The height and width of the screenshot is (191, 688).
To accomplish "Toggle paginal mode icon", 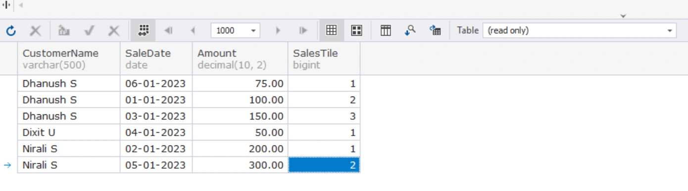I will 143,31.
